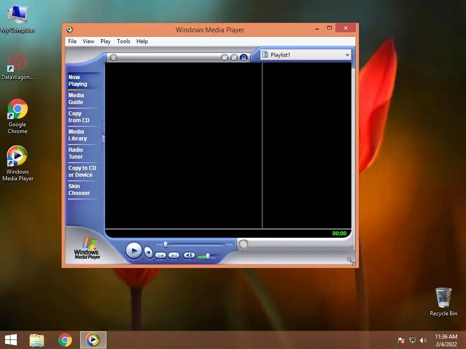
Task: Select DataWagon desktop shortcut
Action: (18, 66)
